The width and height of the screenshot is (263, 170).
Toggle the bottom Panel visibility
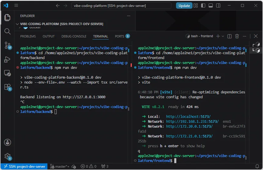pyautogui.click(x=211, y=5)
